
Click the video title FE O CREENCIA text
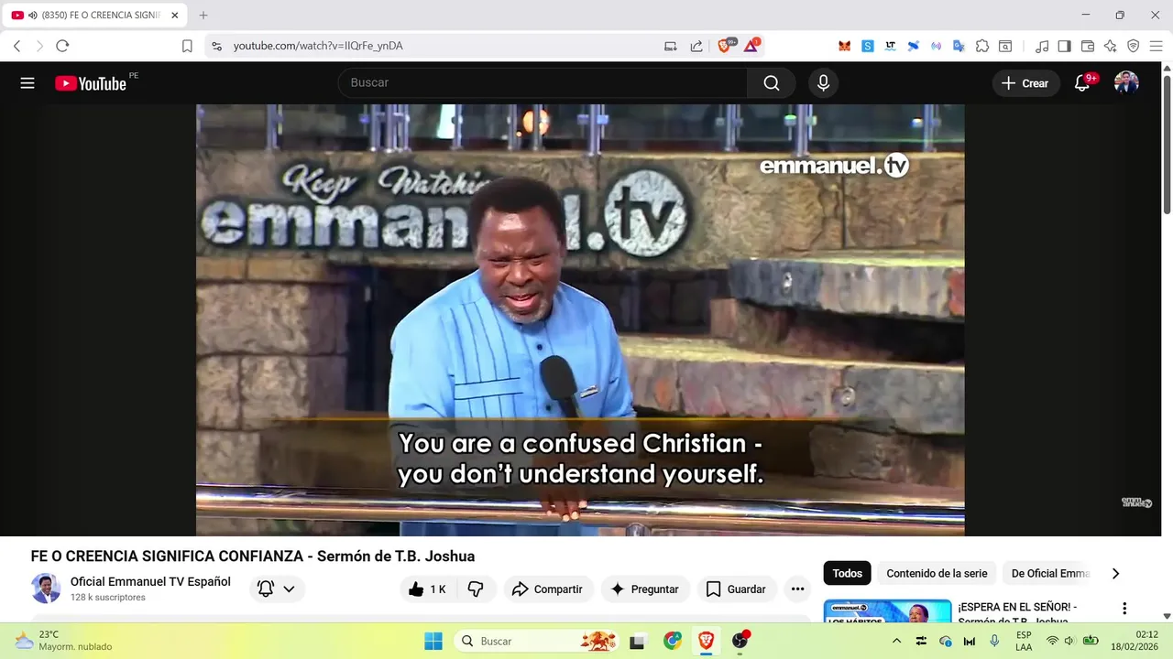click(253, 556)
